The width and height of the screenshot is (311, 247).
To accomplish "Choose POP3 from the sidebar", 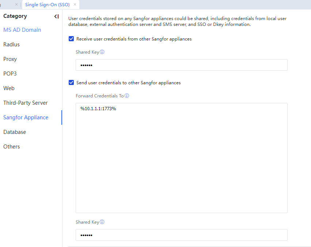I will tap(10, 74).
